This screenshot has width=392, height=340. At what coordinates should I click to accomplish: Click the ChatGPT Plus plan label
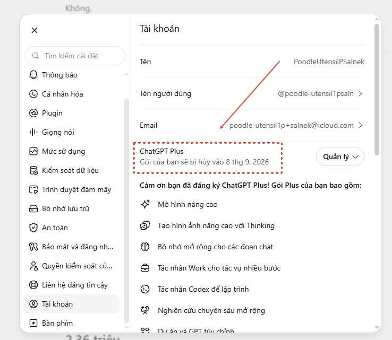coord(161,151)
